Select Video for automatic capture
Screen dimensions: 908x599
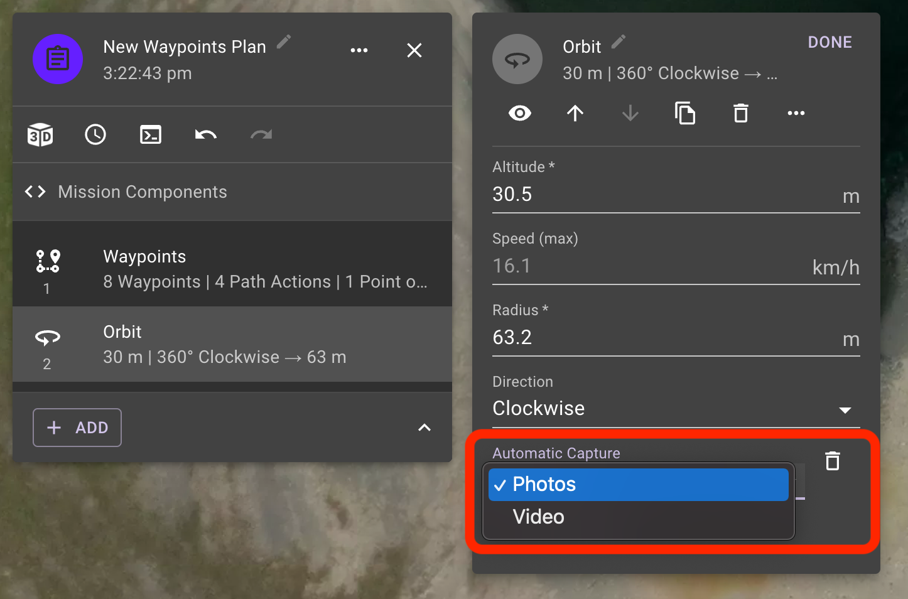click(638, 517)
